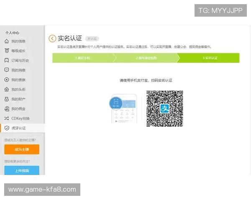This screenshot has height=200, width=251.
Task: Click the 未认证 status badge
Action: click(x=92, y=39)
